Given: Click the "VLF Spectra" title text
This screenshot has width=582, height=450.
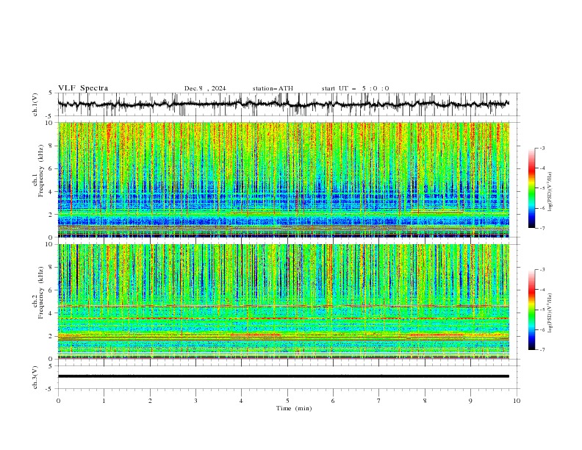Looking at the screenshot, I should (x=83, y=88).
